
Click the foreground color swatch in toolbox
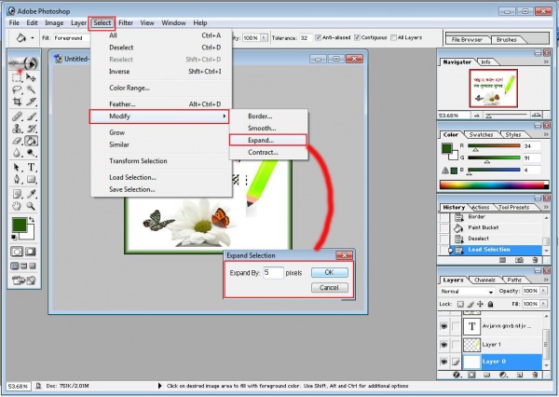point(20,226)
